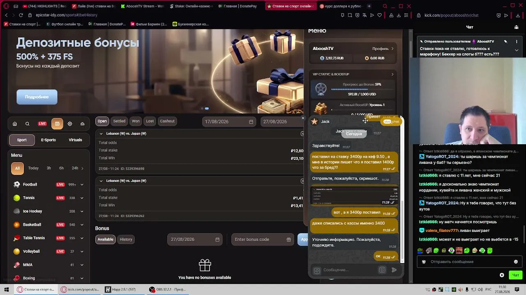Click the Enter bonus code field
526x295 pixels.
[263, 239]
